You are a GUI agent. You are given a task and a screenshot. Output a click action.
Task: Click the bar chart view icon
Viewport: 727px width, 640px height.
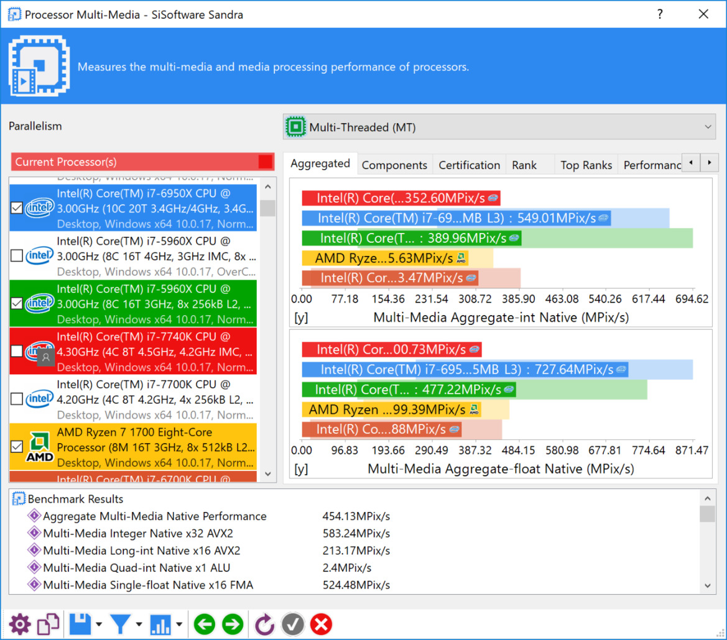pyautogui.click(x=160, y=624)
